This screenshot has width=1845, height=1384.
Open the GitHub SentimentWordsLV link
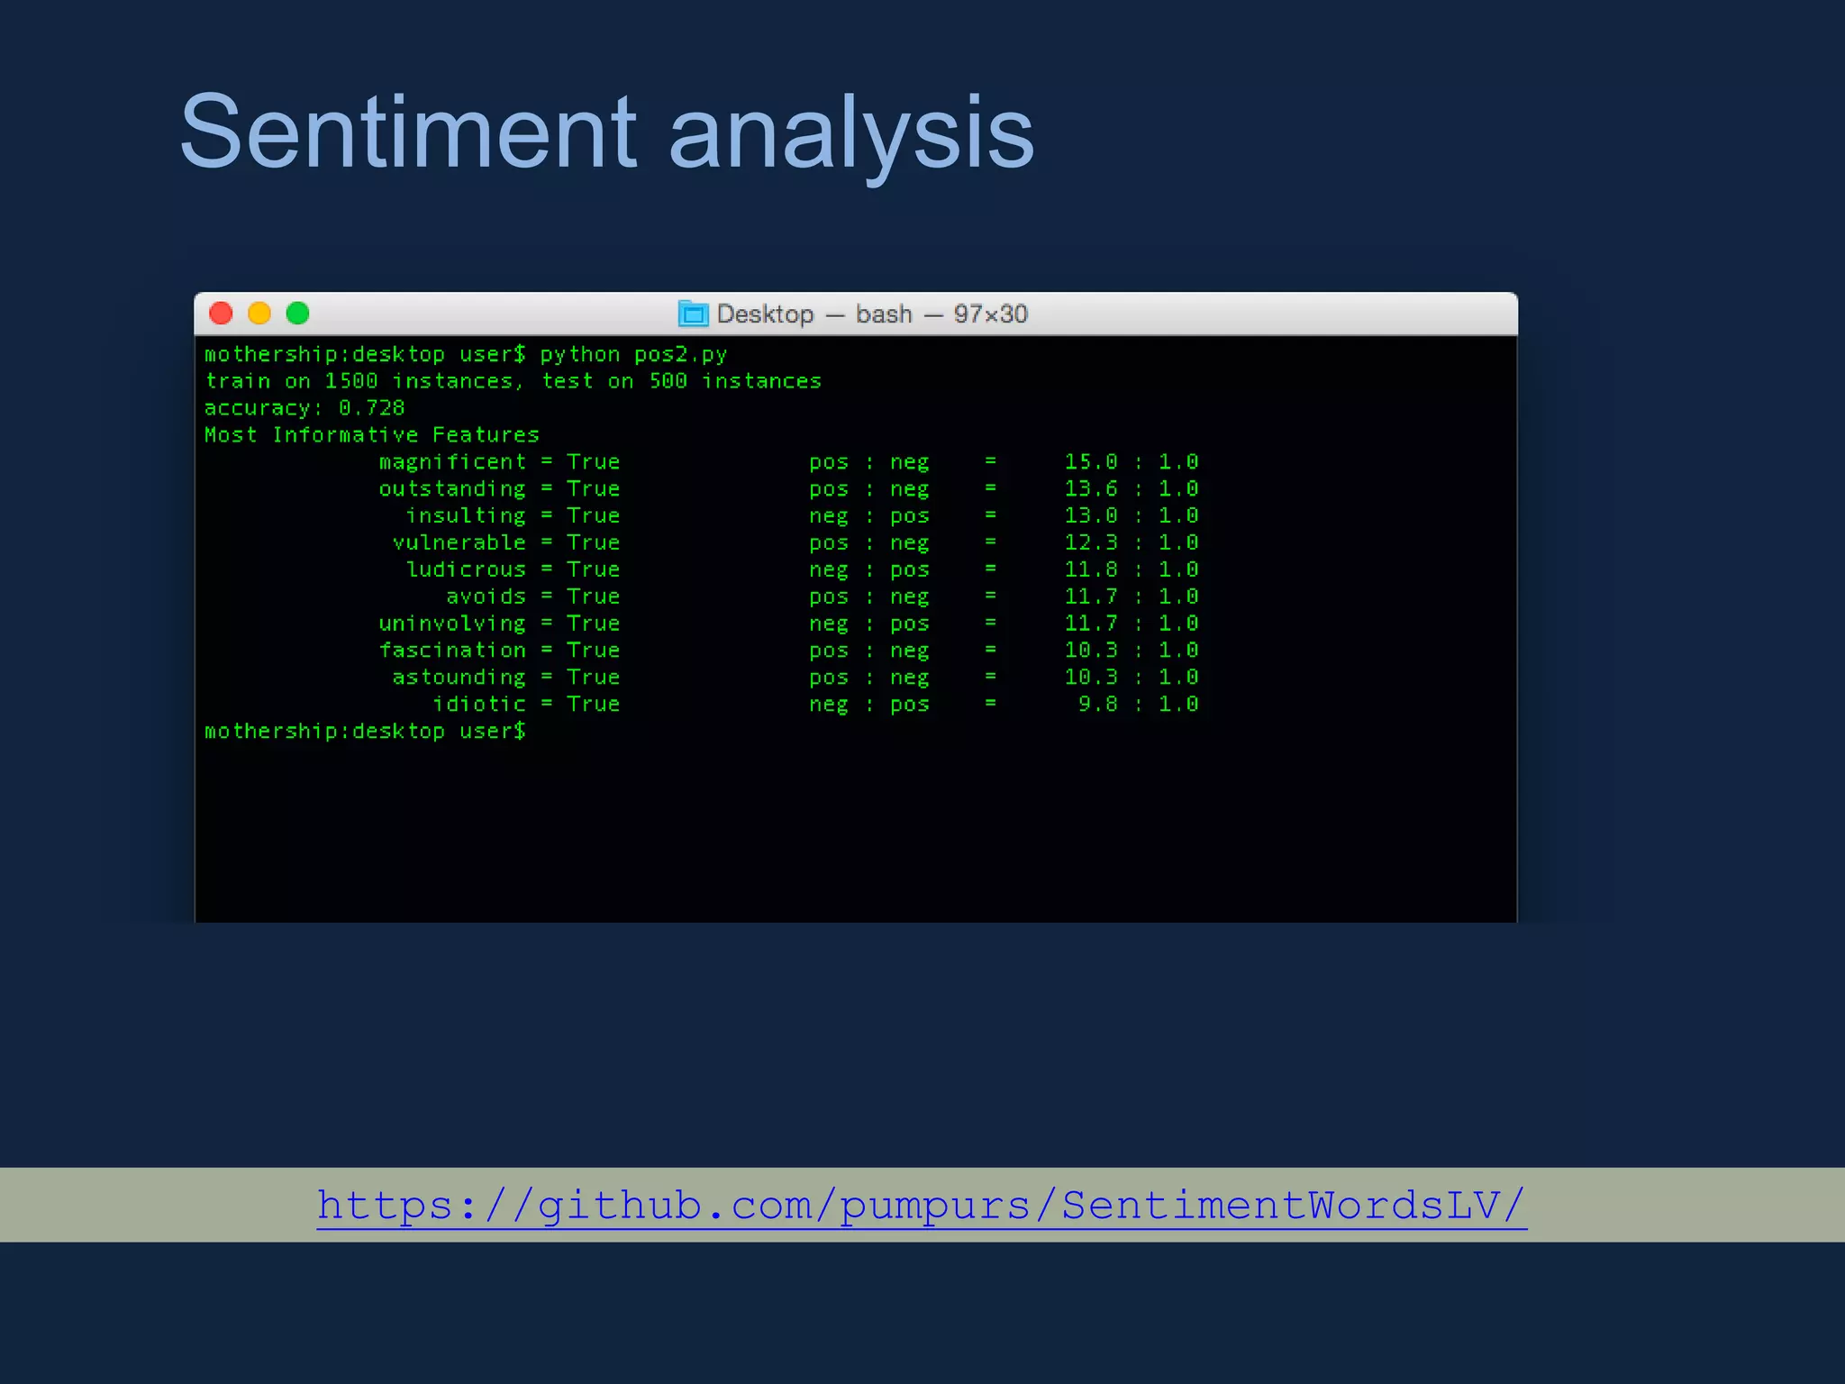tap(921, 1206)
